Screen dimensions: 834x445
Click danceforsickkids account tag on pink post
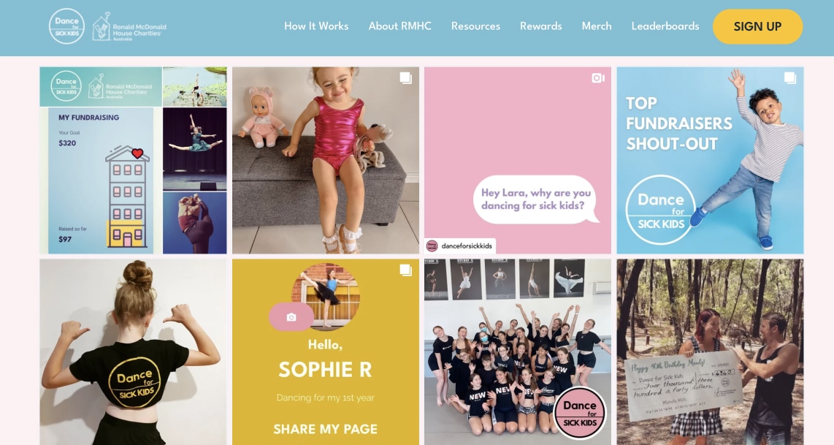tap(460, 246)
